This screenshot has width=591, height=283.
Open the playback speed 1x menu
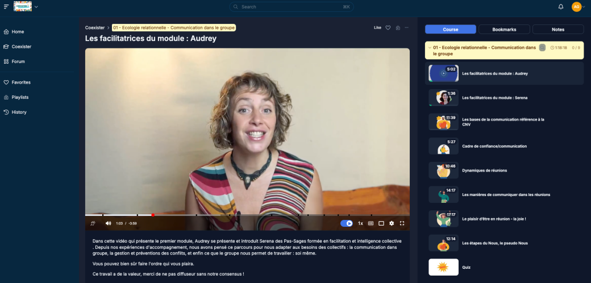click(x=360, y=223)
